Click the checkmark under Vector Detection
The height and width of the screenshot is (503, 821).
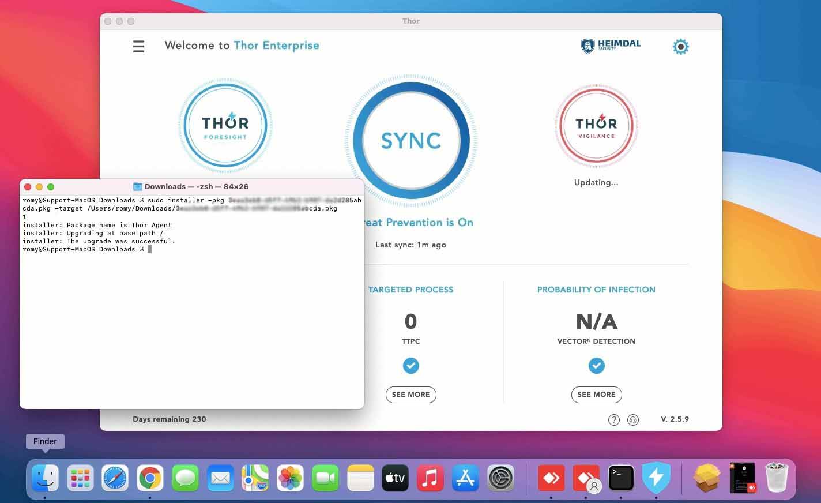[596, 366]
